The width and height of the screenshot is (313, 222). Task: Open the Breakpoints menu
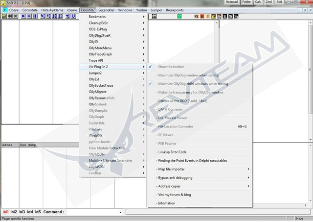175,10
